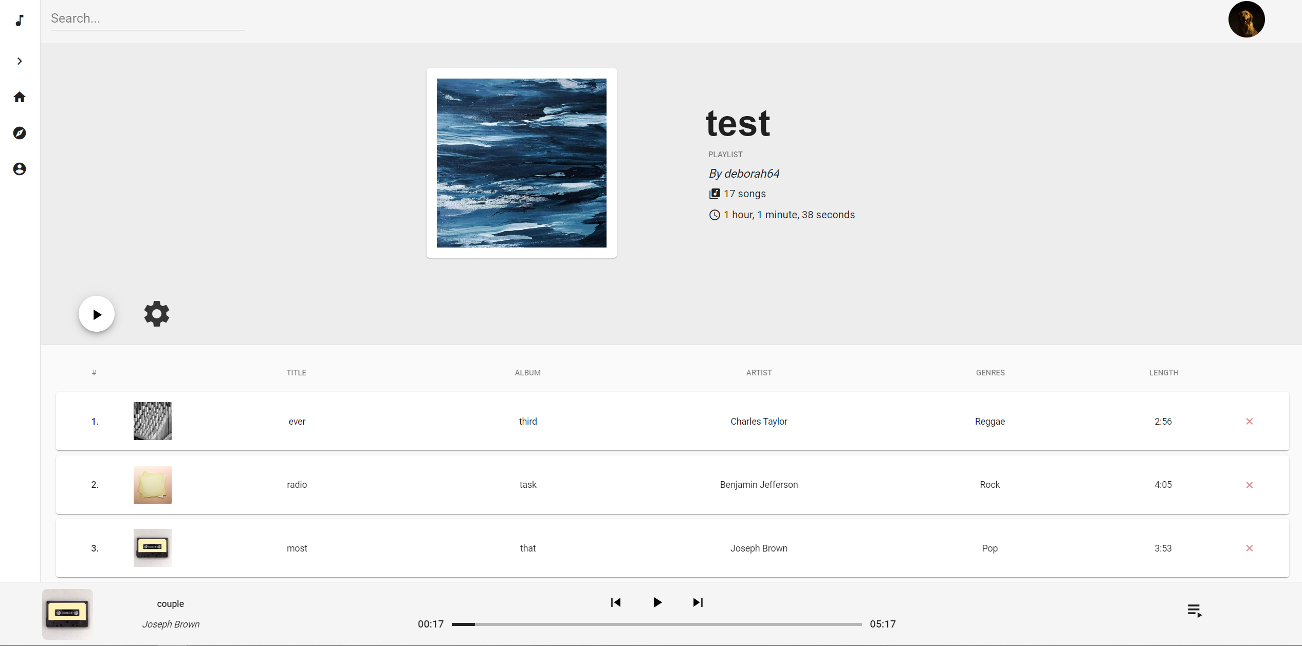Sort songs by the LENGTH column header
Viewport: 1302px width, 646px height.
click(x=1163, y=372)
